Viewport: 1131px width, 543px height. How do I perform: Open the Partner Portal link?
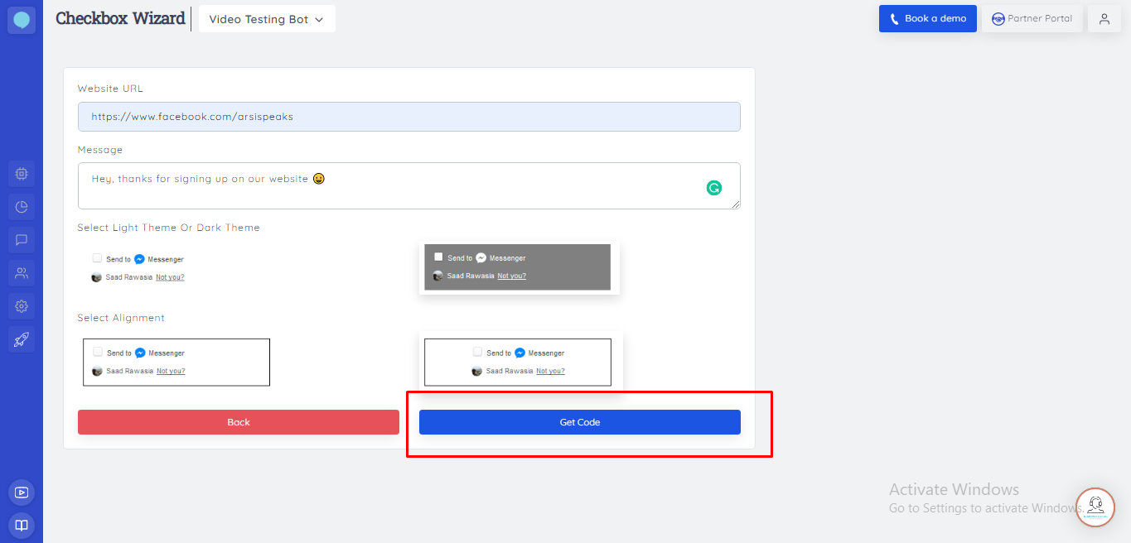point(1032,19)
